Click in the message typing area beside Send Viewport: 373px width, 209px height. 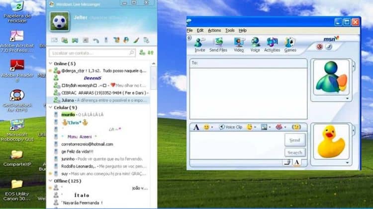[237, 145]
